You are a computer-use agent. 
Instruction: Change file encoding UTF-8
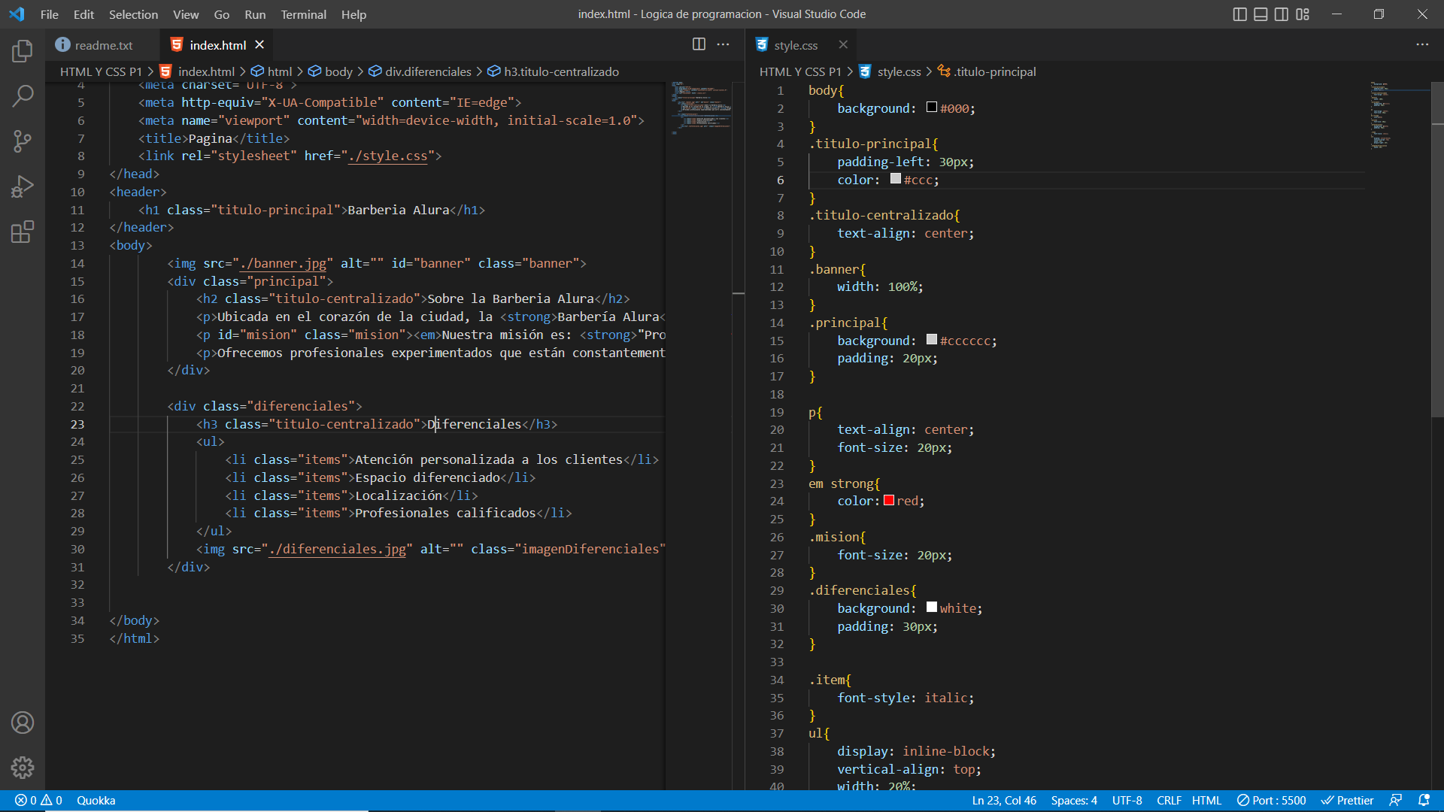pos(1127,801)
